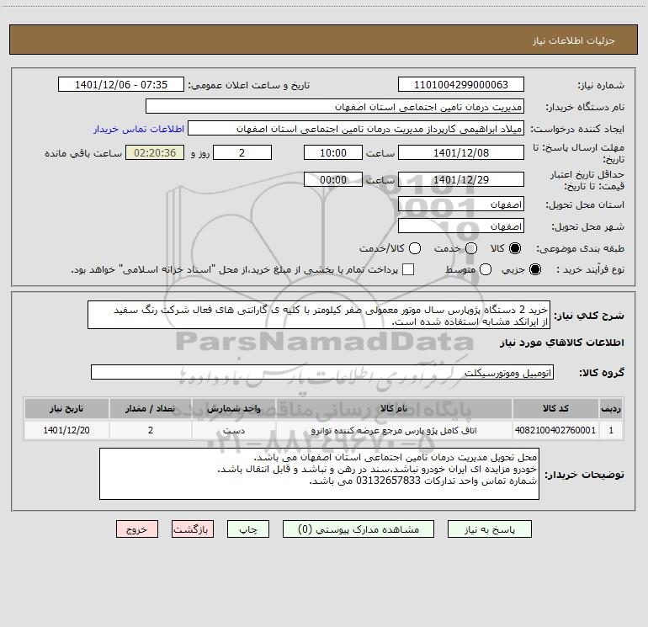Toggle the اسناد خزانه اسلامی payment checkbox
The image size is (648, 627).
[408, 269]
